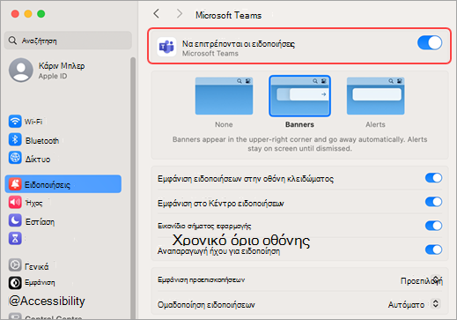Select the Banners notification style thumbnail
457x320 pixels.
point(299,96)
